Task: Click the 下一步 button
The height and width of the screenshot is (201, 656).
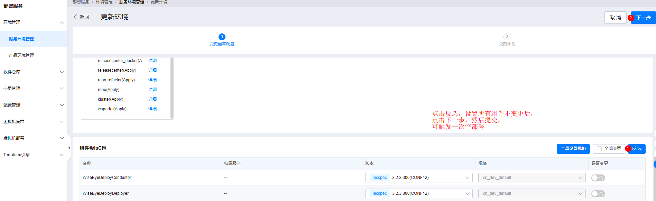Action: (x=643, y=18)
